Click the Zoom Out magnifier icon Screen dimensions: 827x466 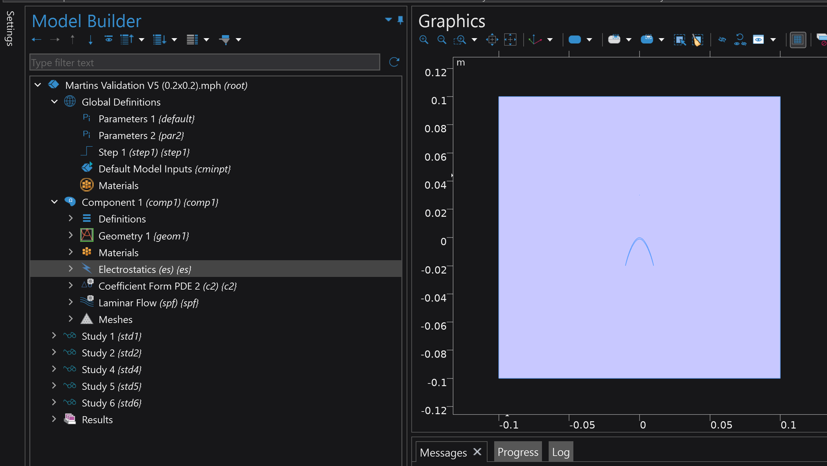pyautogui.click(x=441, y=40)
